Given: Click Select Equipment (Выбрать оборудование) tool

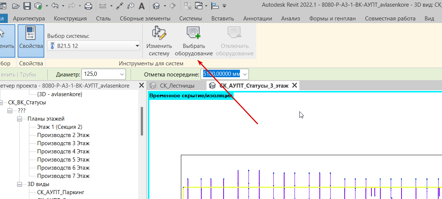Looking at the screenshot, I should 194,41.
